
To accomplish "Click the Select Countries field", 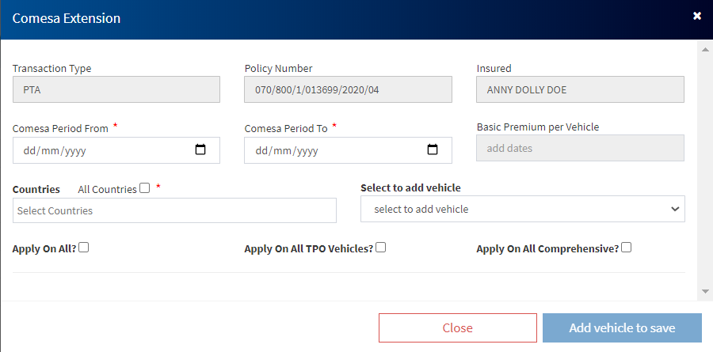I will (174, 210).
